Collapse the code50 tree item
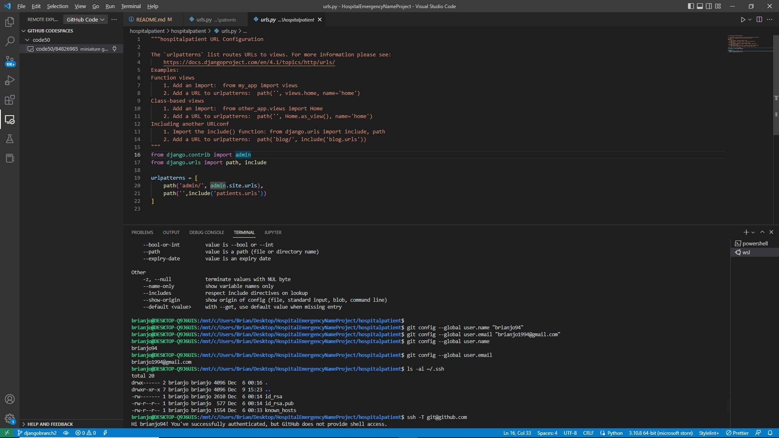The height and width of the screenshot is (438, 779). tap(27, 39)
